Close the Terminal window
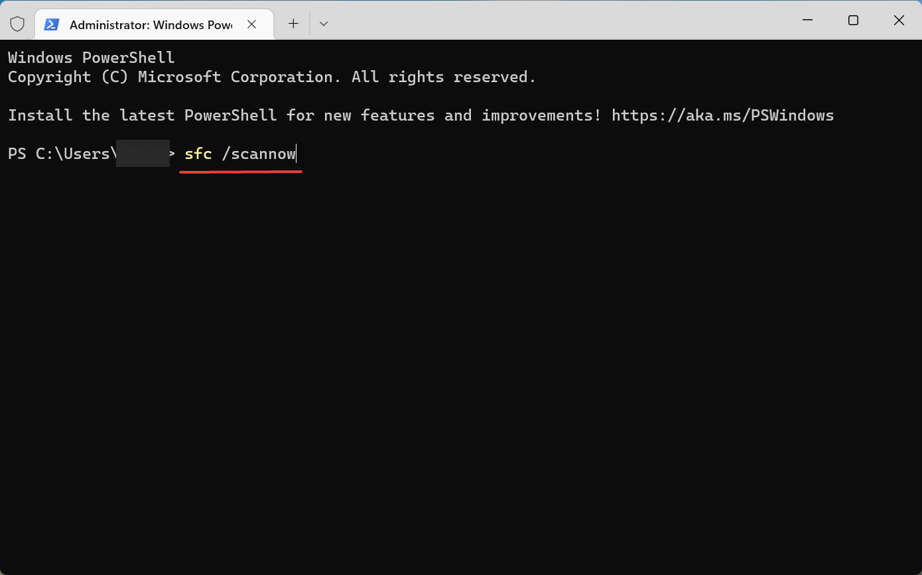Screen dimensions: 922x575 pyautogui.click(x=899, y=21)
